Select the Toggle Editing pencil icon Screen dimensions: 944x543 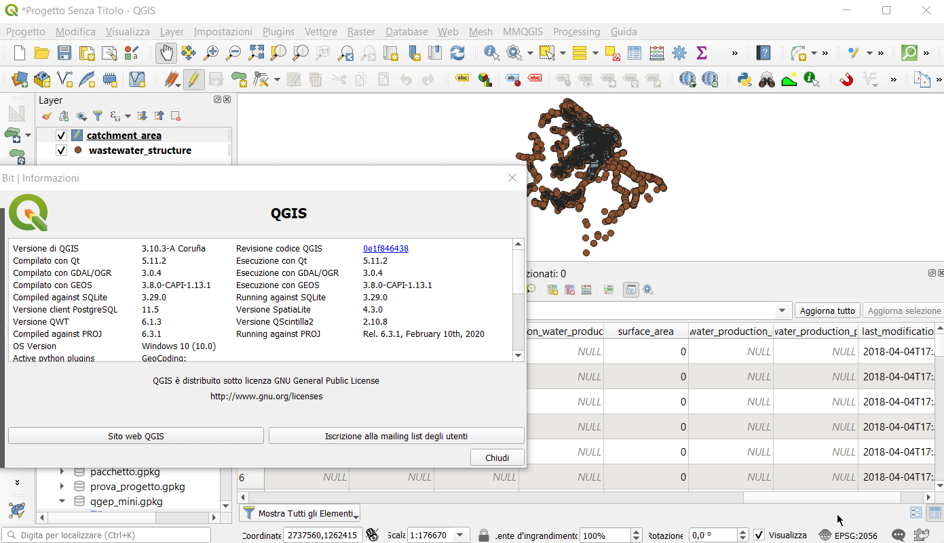[x=194, y=79]
